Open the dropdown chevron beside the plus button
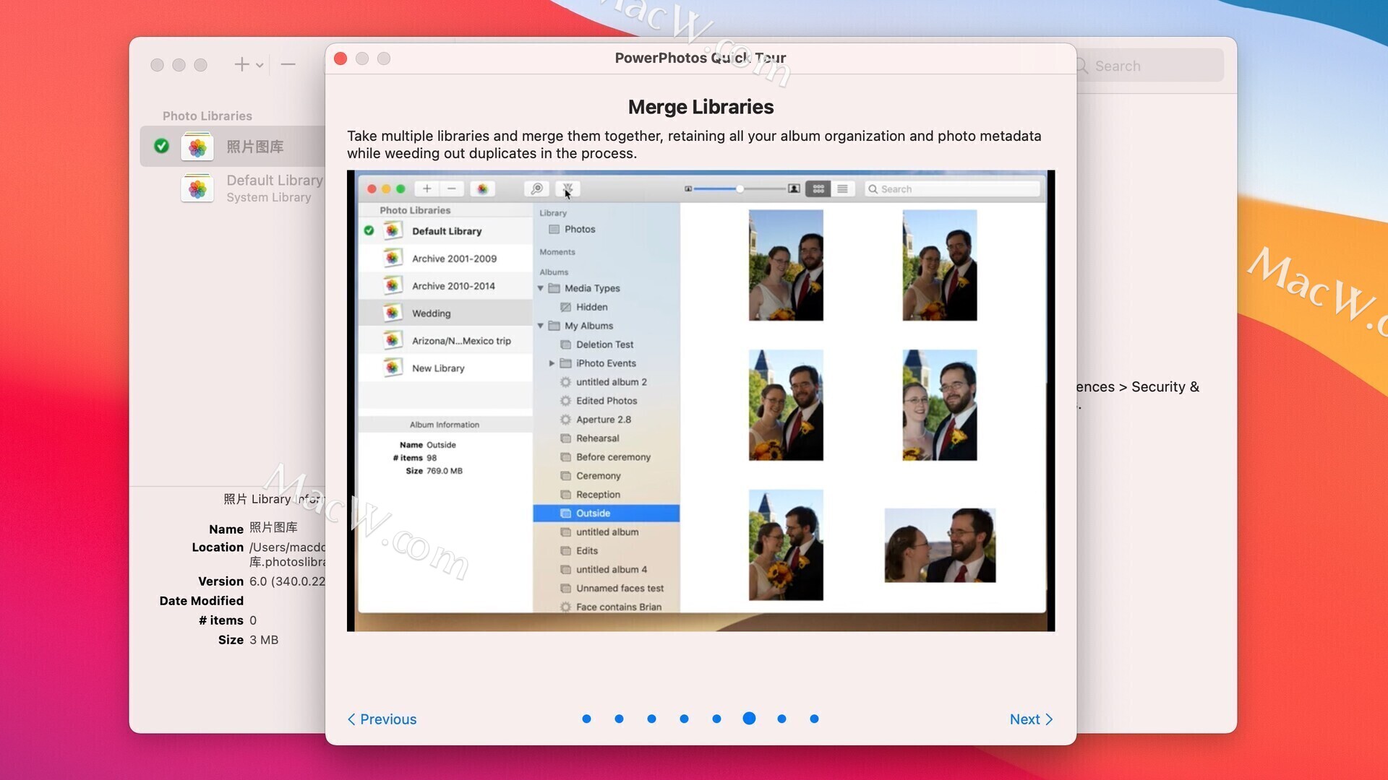Screen dimensions: 1388x780 (x=260, y=66)
